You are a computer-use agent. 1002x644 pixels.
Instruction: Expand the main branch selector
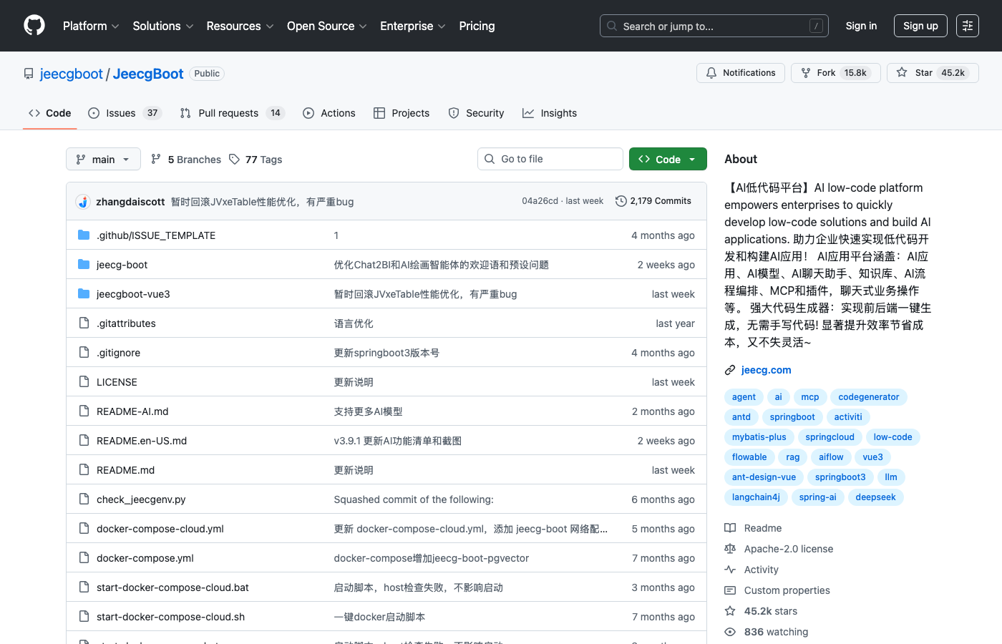point(103,159)
